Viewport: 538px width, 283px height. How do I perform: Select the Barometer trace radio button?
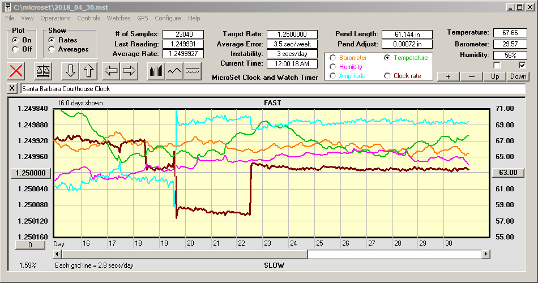[x=332, y=58]
